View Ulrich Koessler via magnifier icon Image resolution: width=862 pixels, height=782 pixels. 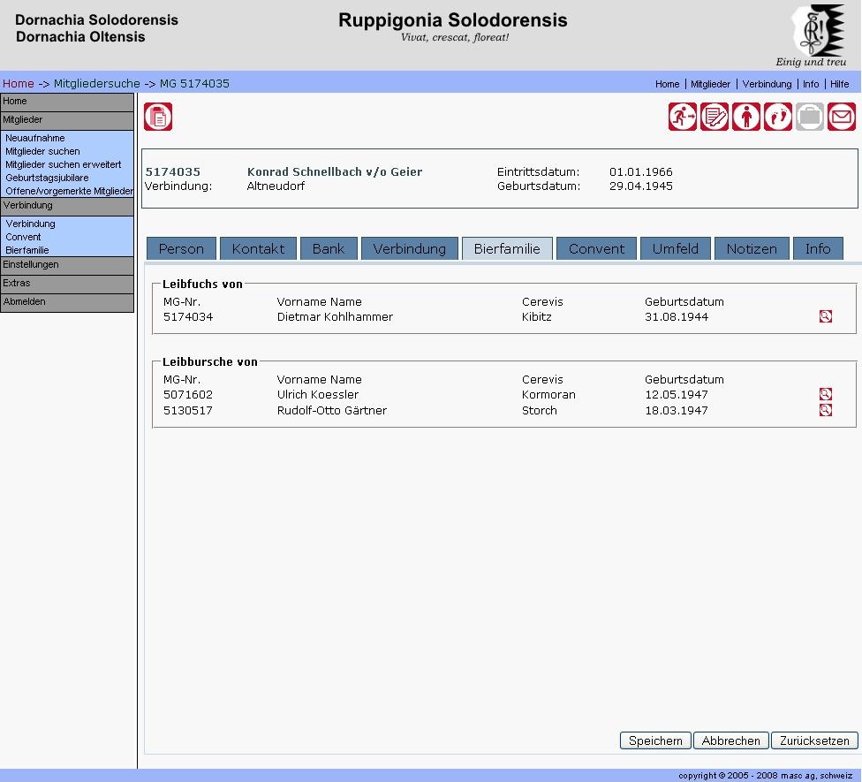[825, 394]
